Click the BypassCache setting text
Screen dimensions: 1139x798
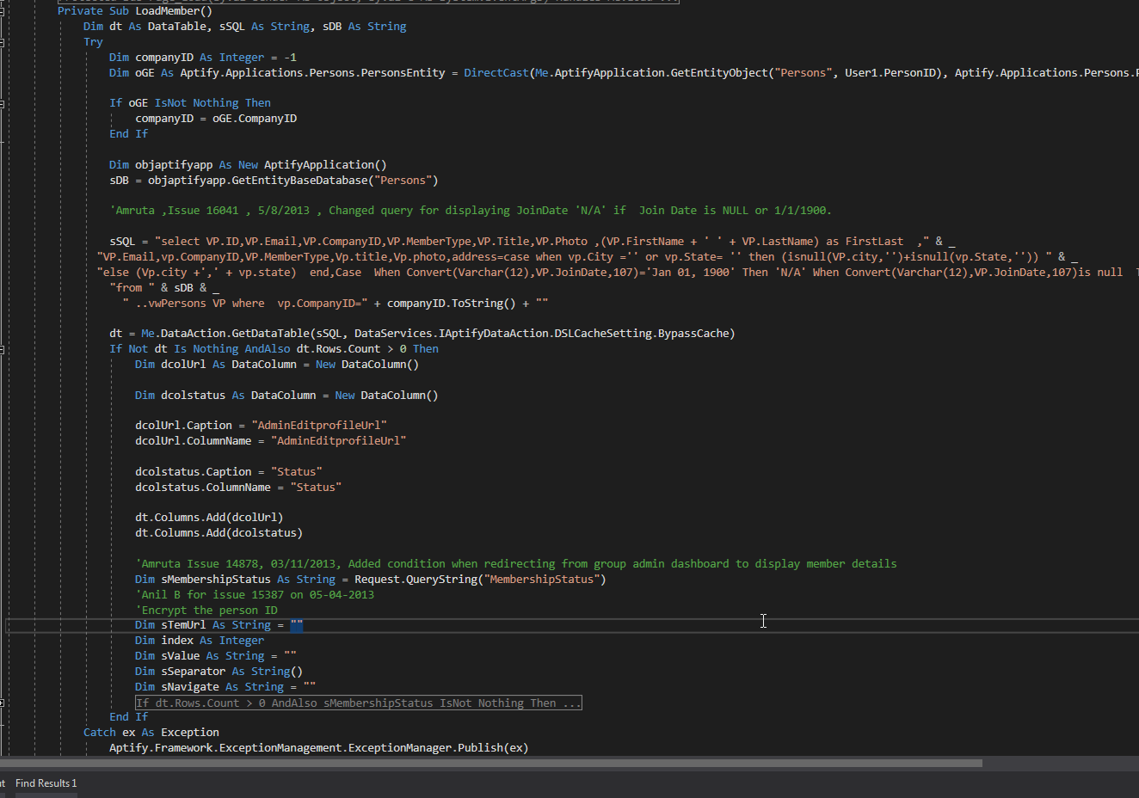(x=693, y=334)
